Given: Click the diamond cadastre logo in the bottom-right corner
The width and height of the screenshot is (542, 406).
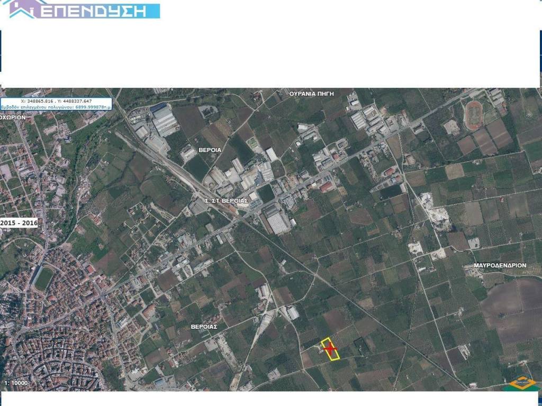Looking at the screenshot, I should 521,383.
